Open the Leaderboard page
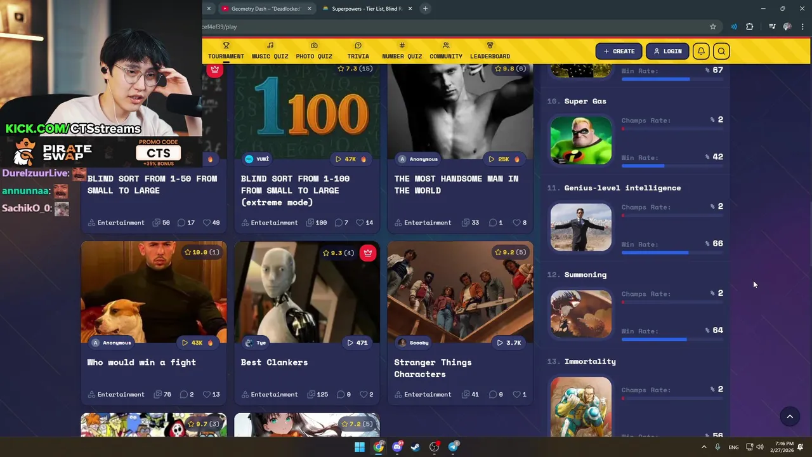 point(490,51)
